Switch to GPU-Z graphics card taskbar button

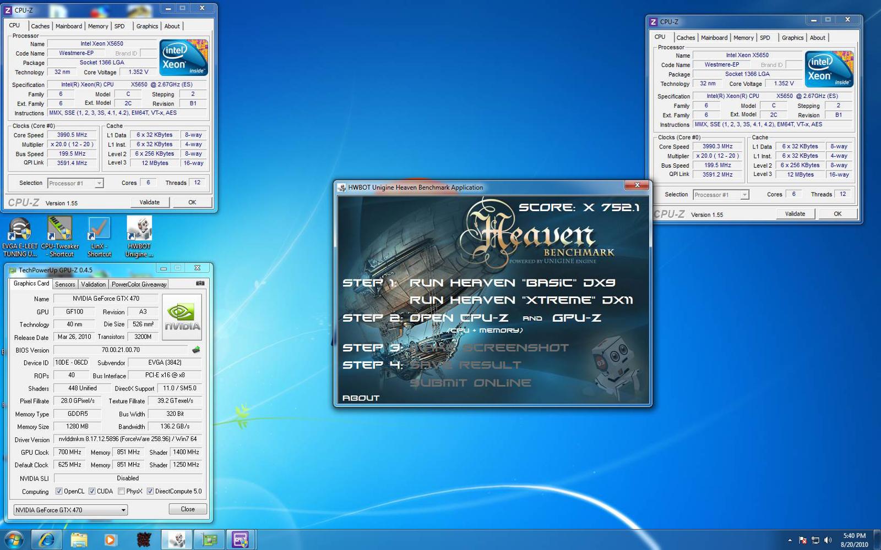(209, 540)
